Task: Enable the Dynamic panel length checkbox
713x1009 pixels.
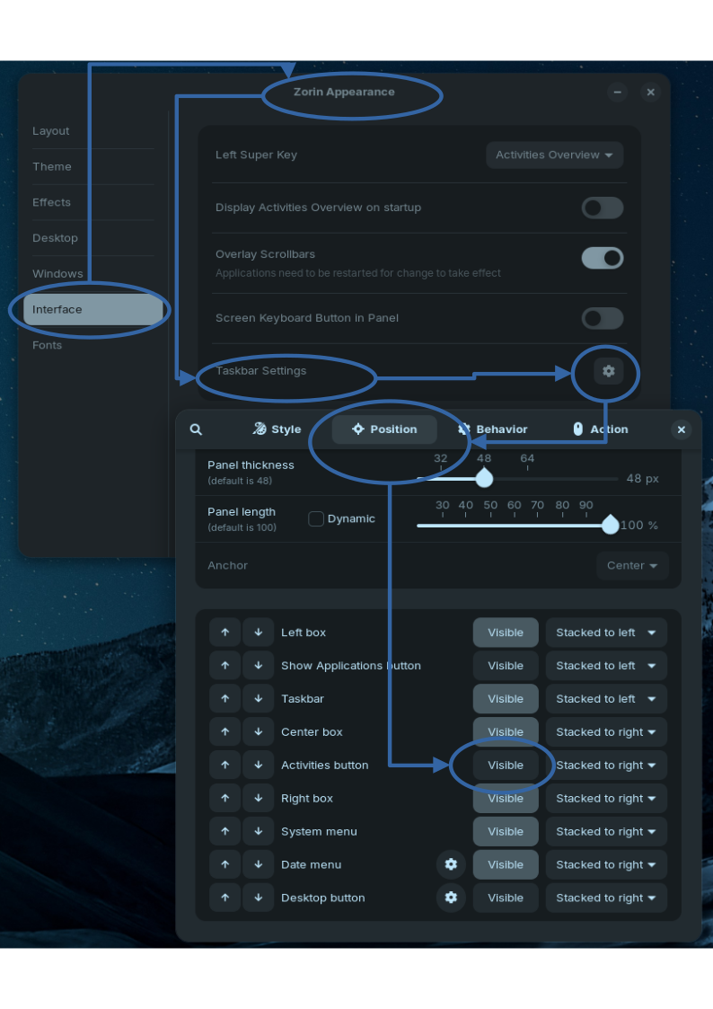Action: pyautogui.click(x=316, y=519)
